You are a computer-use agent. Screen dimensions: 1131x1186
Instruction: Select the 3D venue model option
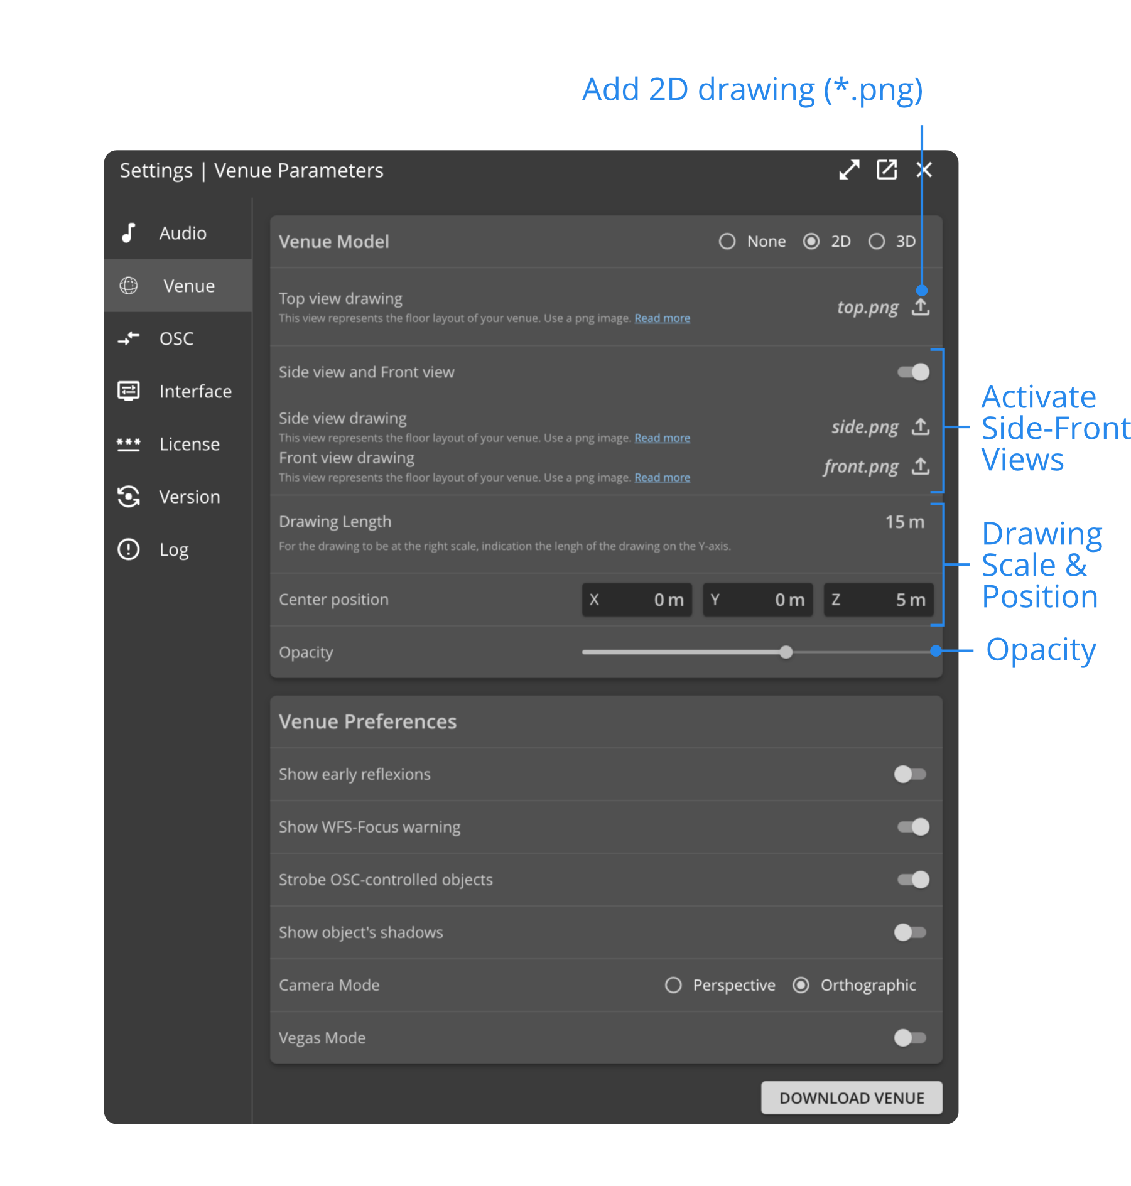click(877, 242)
